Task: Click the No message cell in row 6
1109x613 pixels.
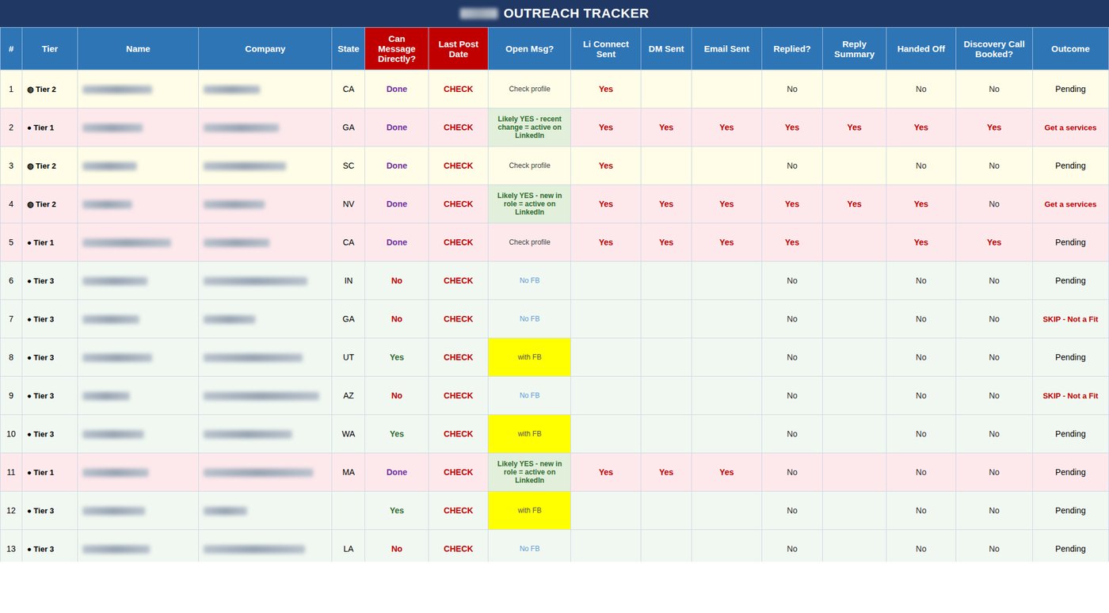Action: (397, 280)
